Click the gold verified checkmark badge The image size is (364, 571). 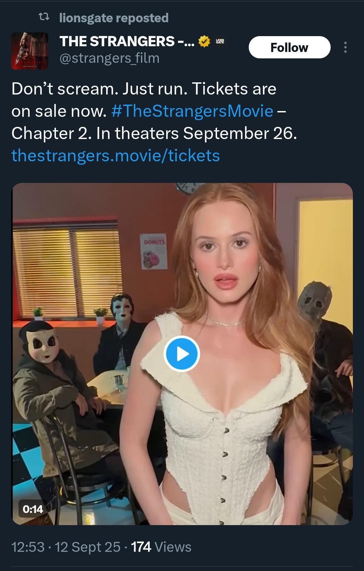pos(203,42)
